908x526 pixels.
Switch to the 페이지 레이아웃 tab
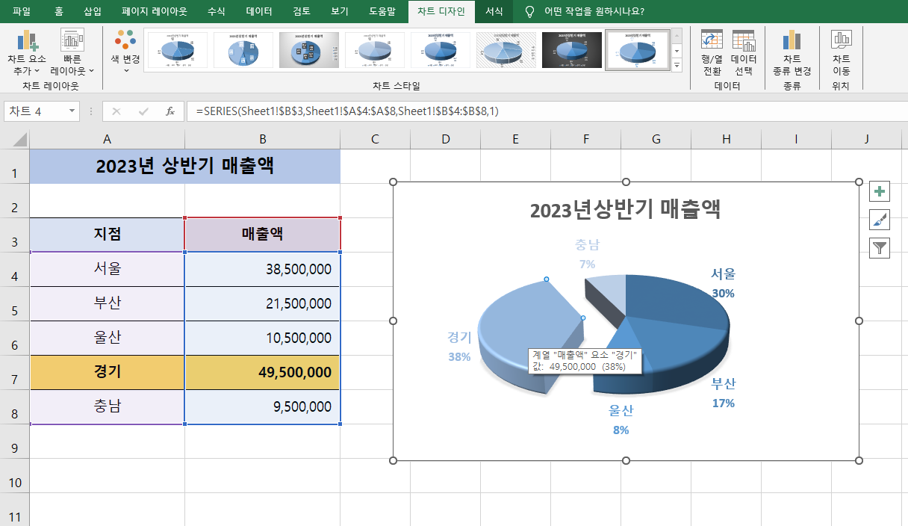155,11
